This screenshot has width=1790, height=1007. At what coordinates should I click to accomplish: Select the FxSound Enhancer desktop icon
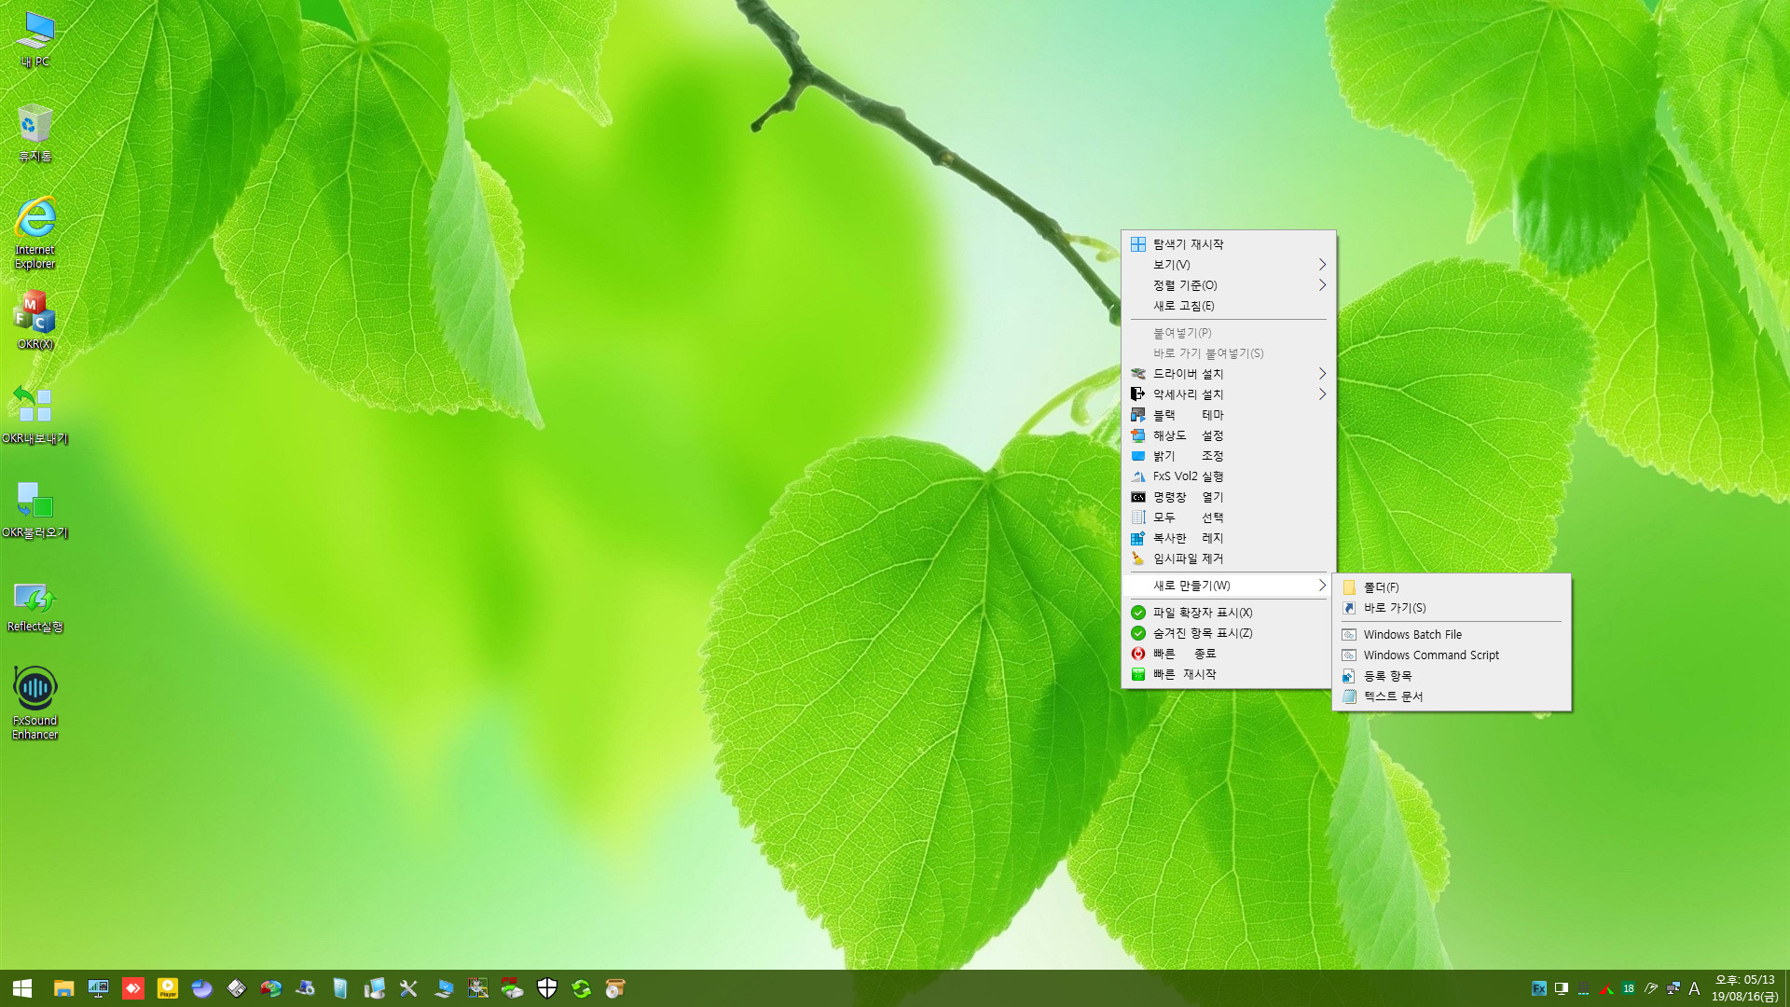click(35, 703)
